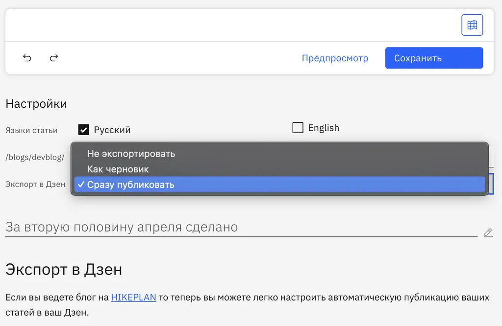502x326 pixels.
Task: Follow the HIKEPLAN hyperlink
Action: coord(133,298)
